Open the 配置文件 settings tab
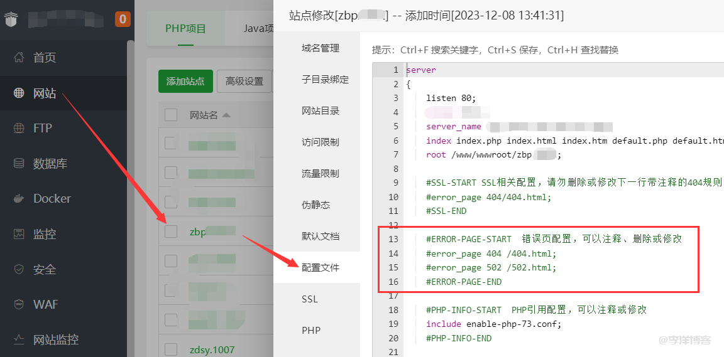The height and width of the screenshot is (357, 724). [x=320, y=267]
